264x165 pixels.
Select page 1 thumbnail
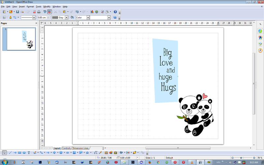click(x=21, y=39)
